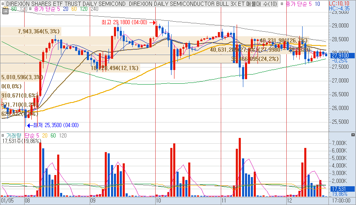Click the 거래량 legend label
356x205 pixels.
(x=14, y=135)
